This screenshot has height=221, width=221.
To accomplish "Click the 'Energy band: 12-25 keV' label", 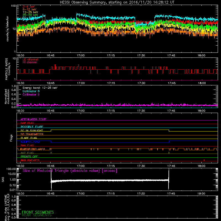I will pos(40,88).
